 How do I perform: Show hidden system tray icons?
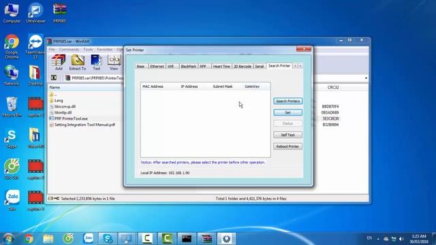coord(378,239)
